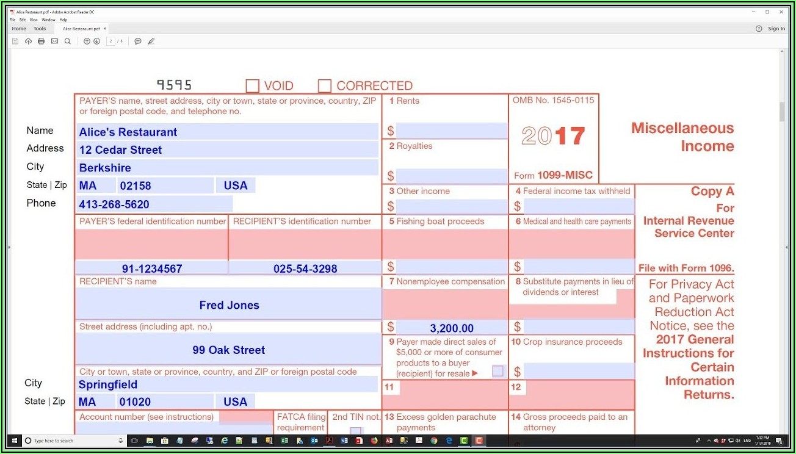Open the File menu
796x454 pixels.
tap(12, 20)
